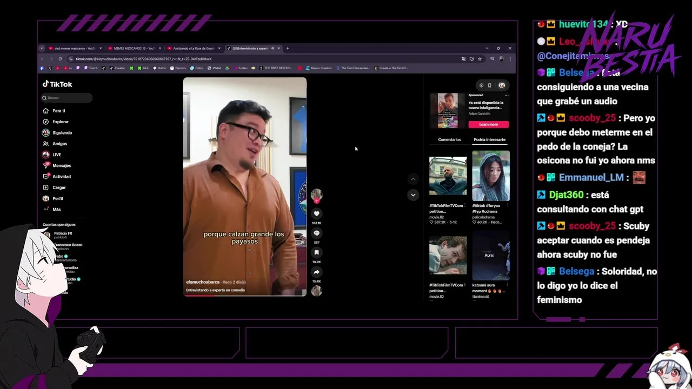
Task: Click elqmuchoabarca username on video
Action: pyautogui.click(x=203, y=282)
